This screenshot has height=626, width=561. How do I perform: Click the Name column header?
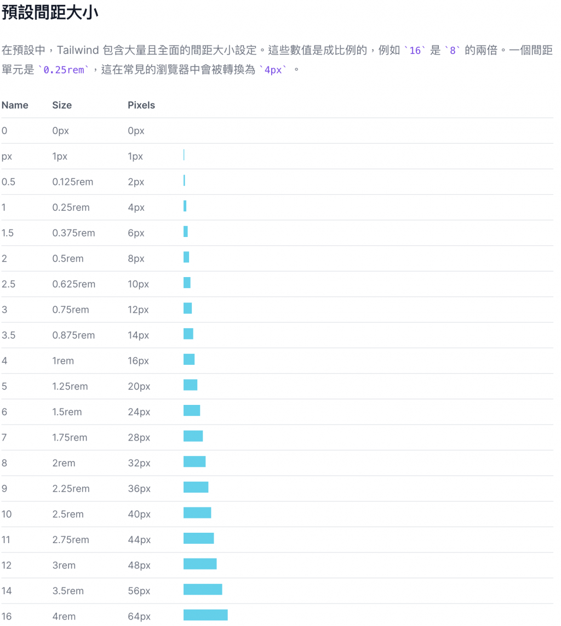[15, 105]
